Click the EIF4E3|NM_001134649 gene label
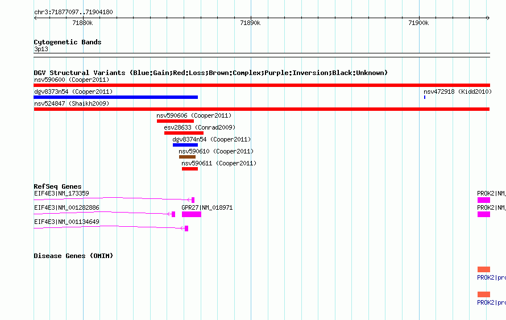The width and height of the screenshot is (506, 320). 67,222
